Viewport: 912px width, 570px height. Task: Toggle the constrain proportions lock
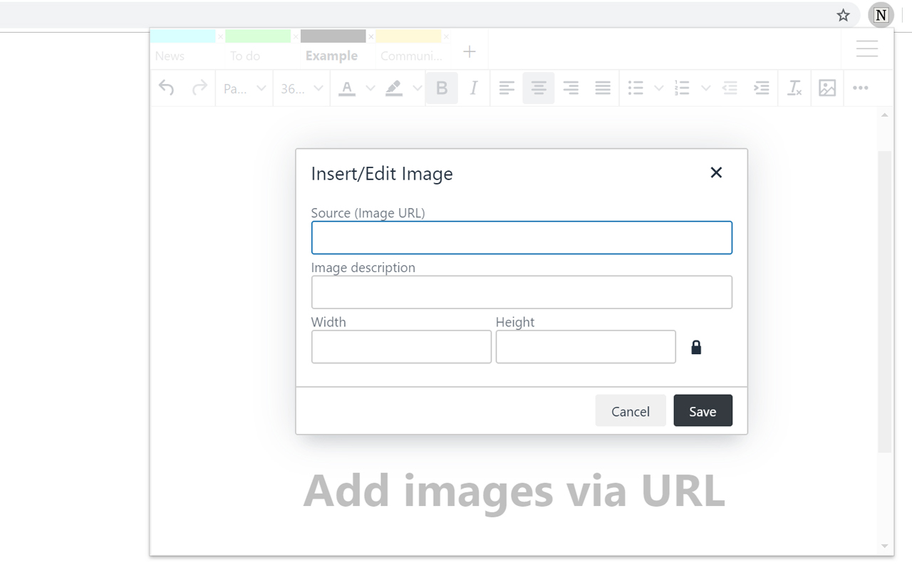point(696,347)
